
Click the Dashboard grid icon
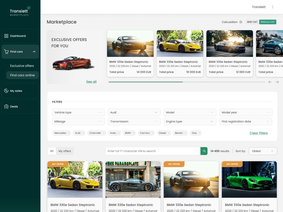(6, 36)
